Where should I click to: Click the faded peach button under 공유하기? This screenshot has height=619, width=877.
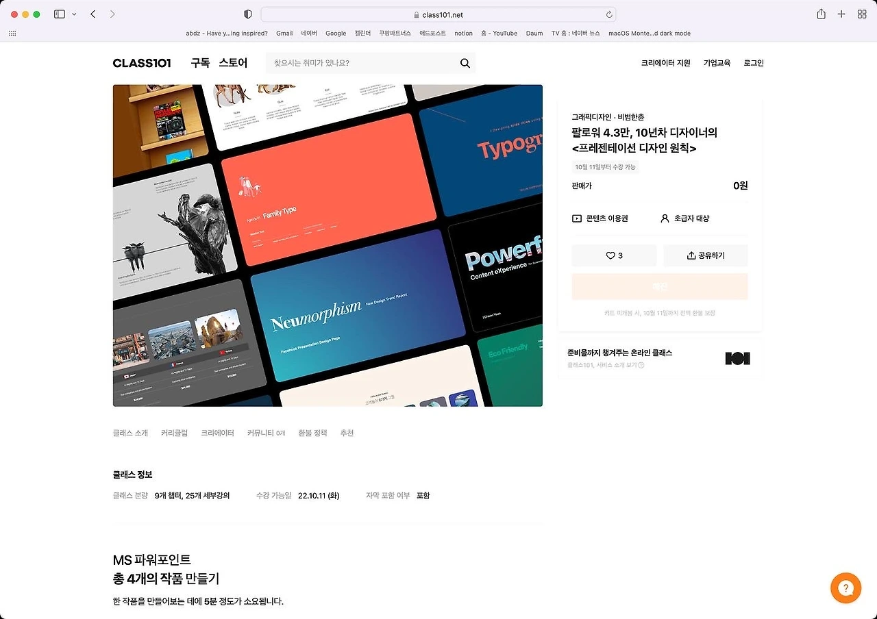(x=660, y=287)
